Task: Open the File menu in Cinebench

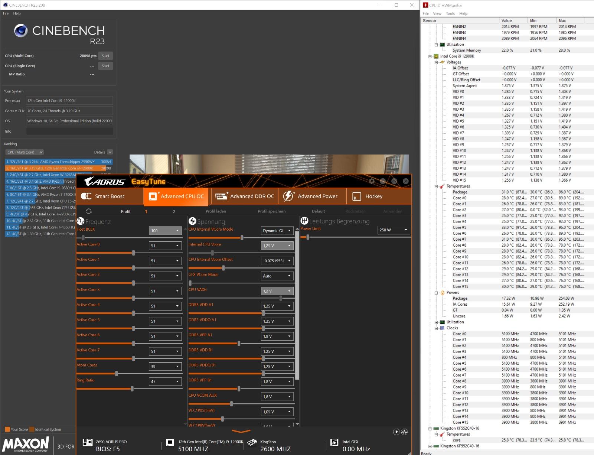Action: [x=6, y=13]
